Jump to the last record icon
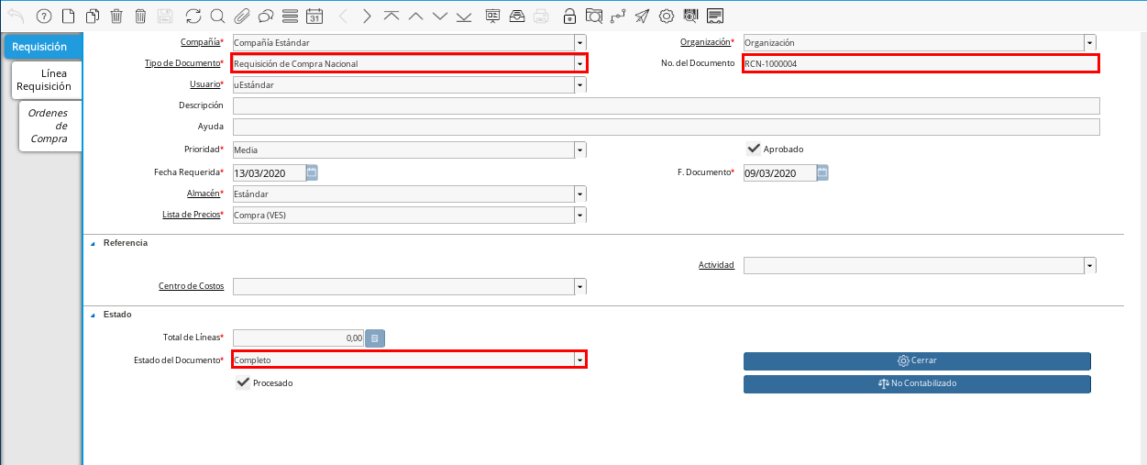Screen dimensions: 1147x465 click(x=465, y=16)
